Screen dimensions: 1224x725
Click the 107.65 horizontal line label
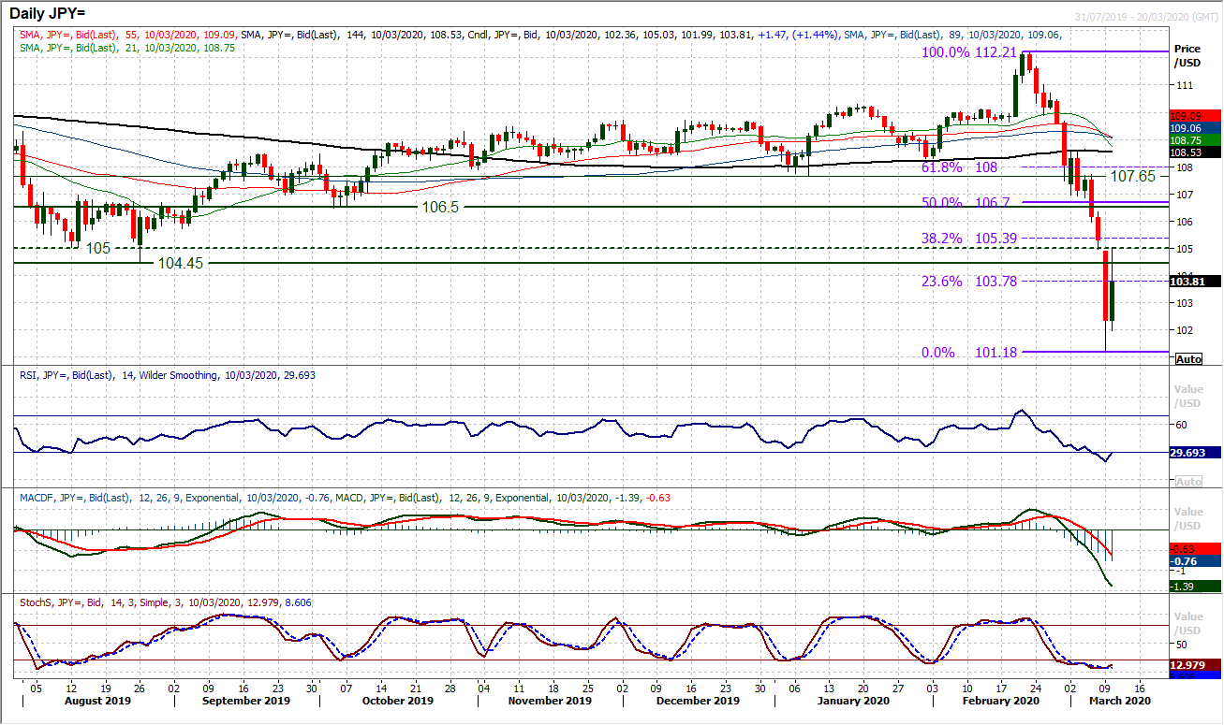tap(1135, 176)
